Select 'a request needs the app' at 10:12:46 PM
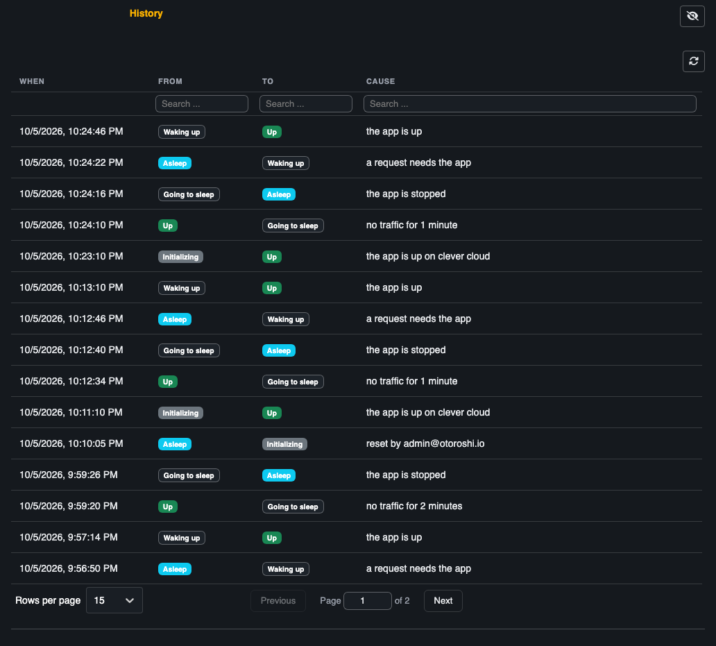This screenshot has height=646, width=716. pos(418,318)
